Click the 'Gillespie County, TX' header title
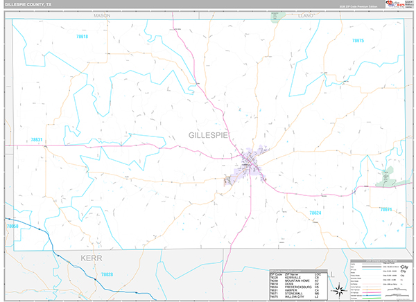 tap(28, 5)
